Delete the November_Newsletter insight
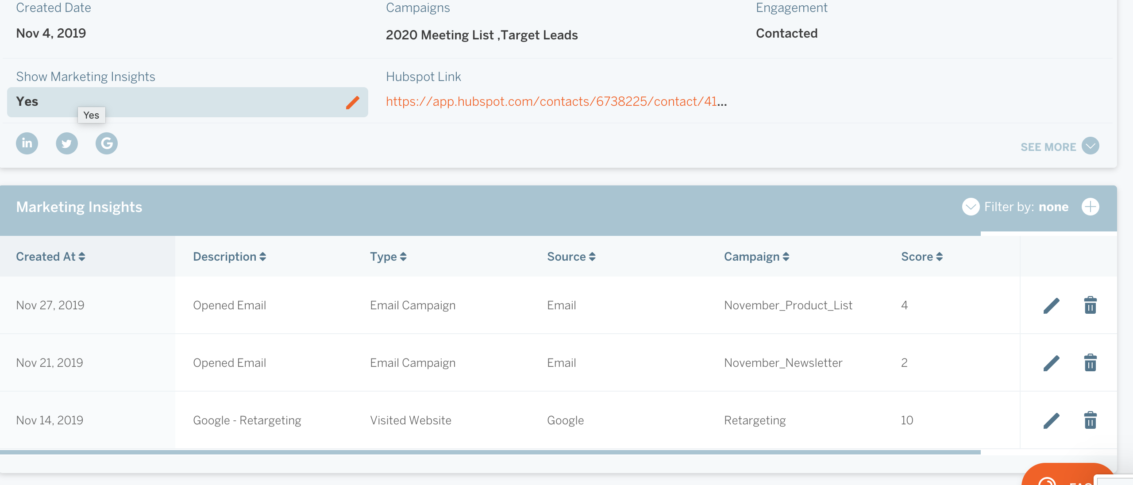The width and height of the screenshot is (1133, 485). click(1090, 362)
